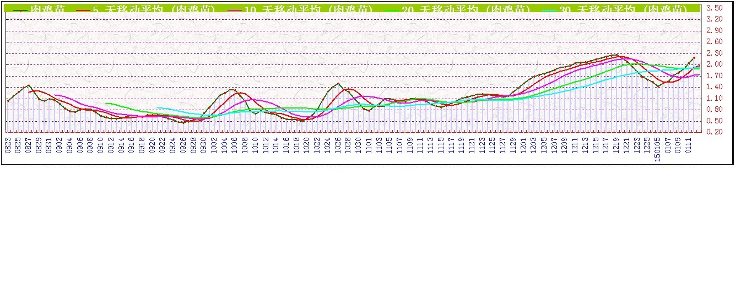741x298 pixels.
Task: Click the 1217 date label
Action: (605, 145)
